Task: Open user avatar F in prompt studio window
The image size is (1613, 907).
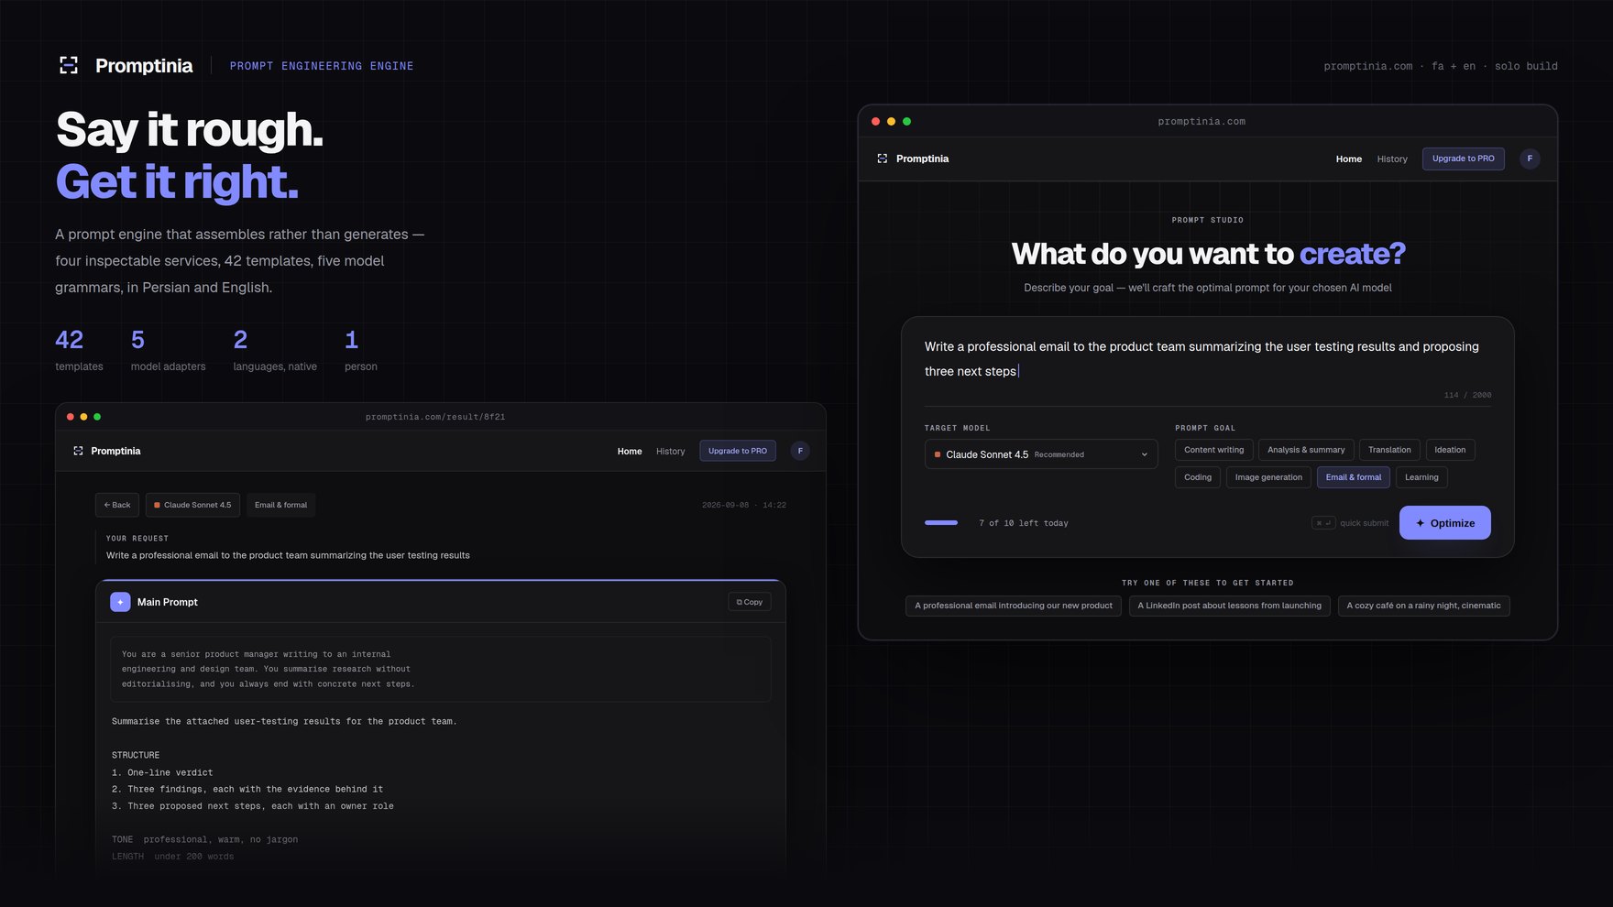Action: click(1530, 158)
